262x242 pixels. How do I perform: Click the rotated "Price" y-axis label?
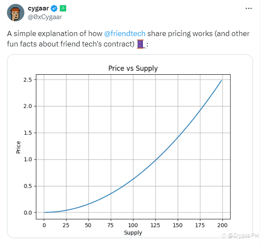click(18, 146)
